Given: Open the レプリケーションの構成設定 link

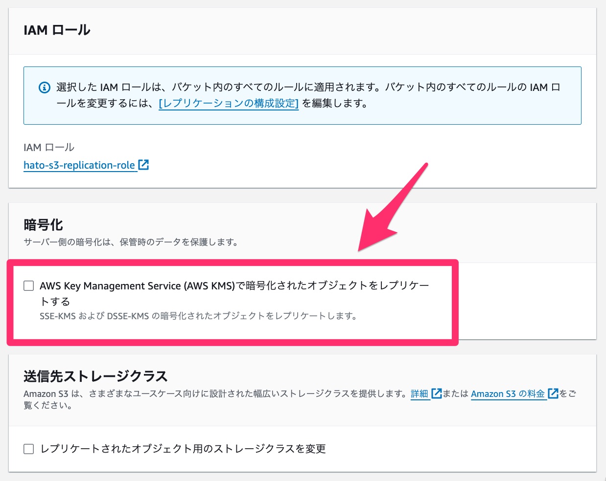Looking at the screenshot, I should pyautogui.click(x=228, y=104).
